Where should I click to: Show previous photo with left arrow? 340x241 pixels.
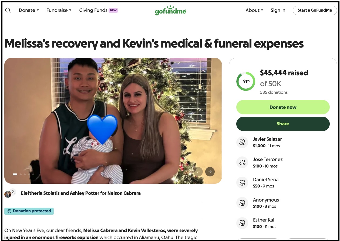click(x=198, y=172)
